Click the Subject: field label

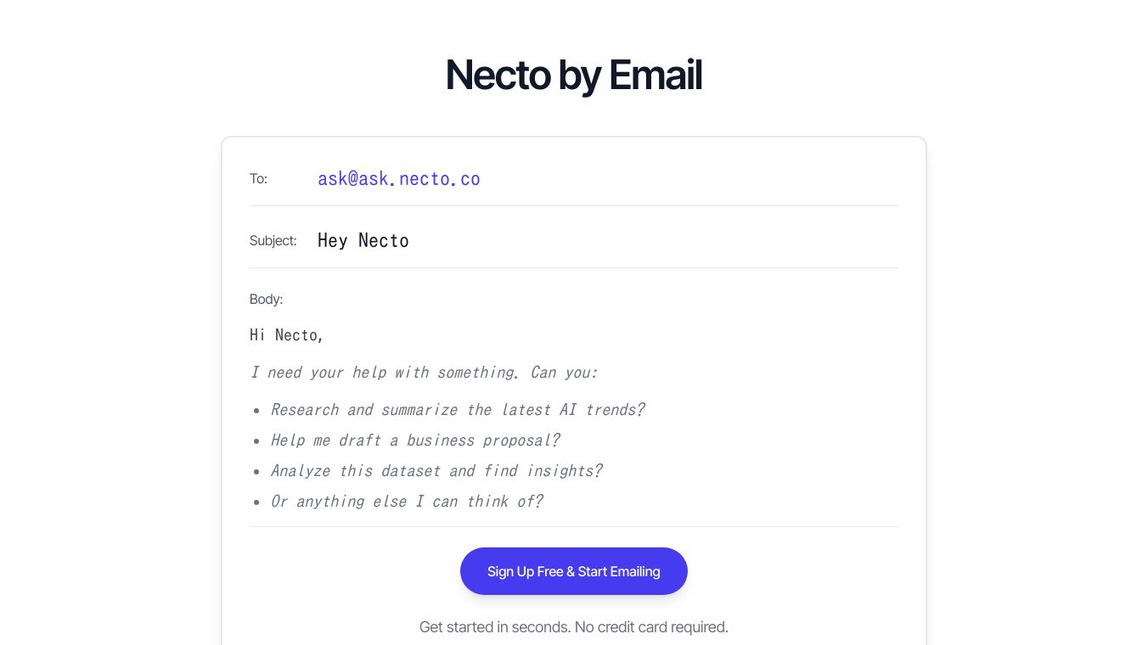tap(273, 240)
